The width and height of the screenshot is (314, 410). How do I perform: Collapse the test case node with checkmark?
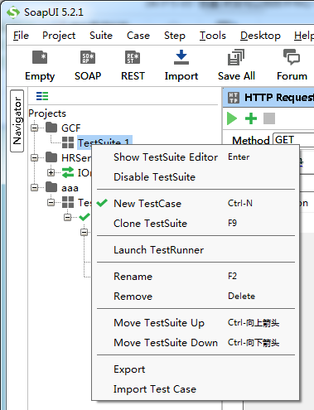point(68,217)
